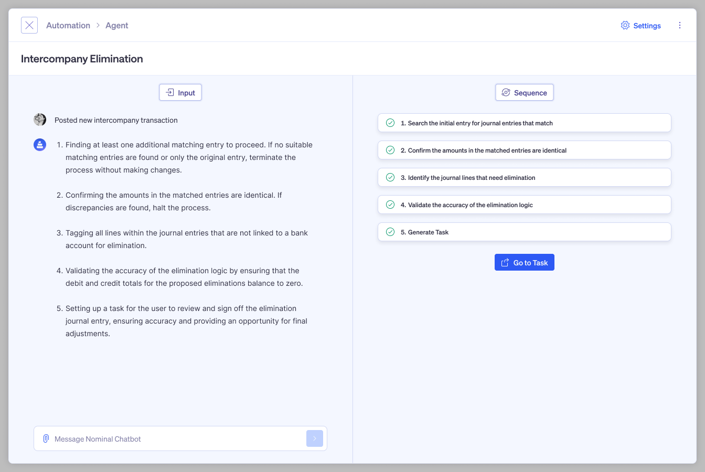Click the Message Nominal Chatbot input field
Viewport: 705px width, 472px height.
click(x=157, y=438)
